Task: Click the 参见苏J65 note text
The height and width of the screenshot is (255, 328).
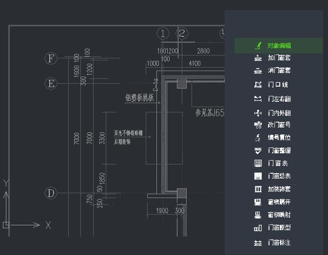Action: click(210, 113)
